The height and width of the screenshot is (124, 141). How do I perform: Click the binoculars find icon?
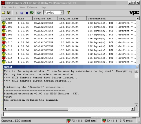tap(39, 13)
